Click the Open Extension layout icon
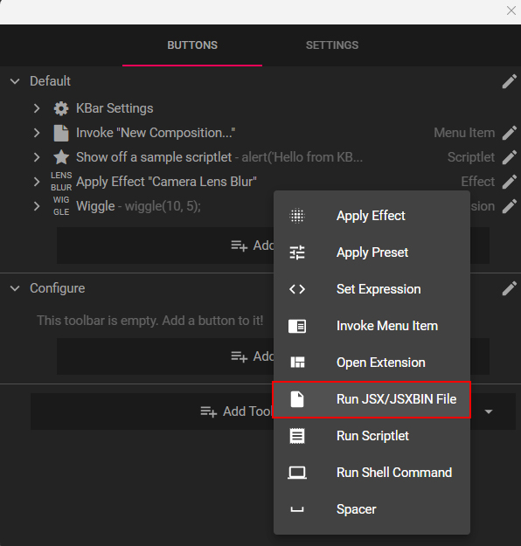This screenshot has width=521, height=546. point(297,363)
